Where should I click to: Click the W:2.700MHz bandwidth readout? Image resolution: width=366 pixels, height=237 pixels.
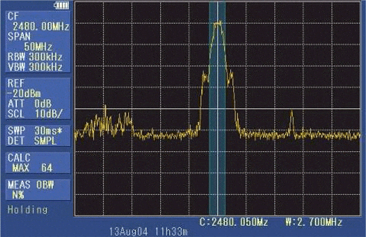click(x=314, y=222)
